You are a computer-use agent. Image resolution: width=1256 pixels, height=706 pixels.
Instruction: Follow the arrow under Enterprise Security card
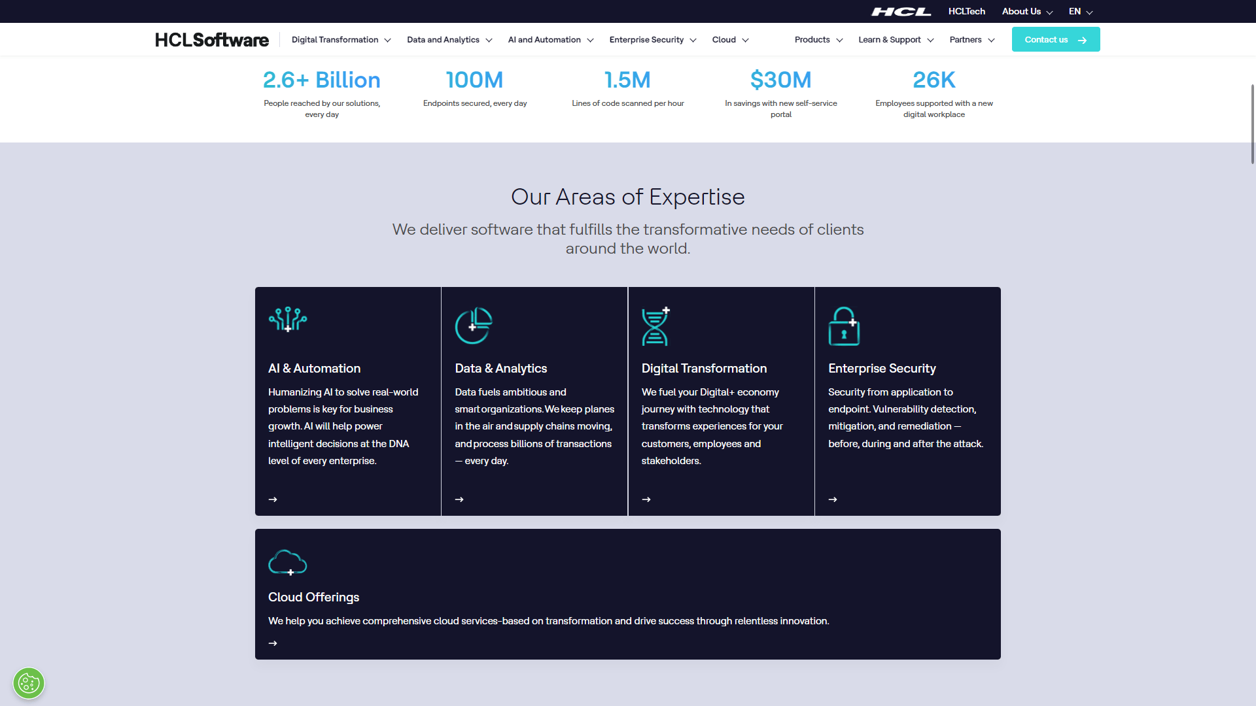coord(833,499)
